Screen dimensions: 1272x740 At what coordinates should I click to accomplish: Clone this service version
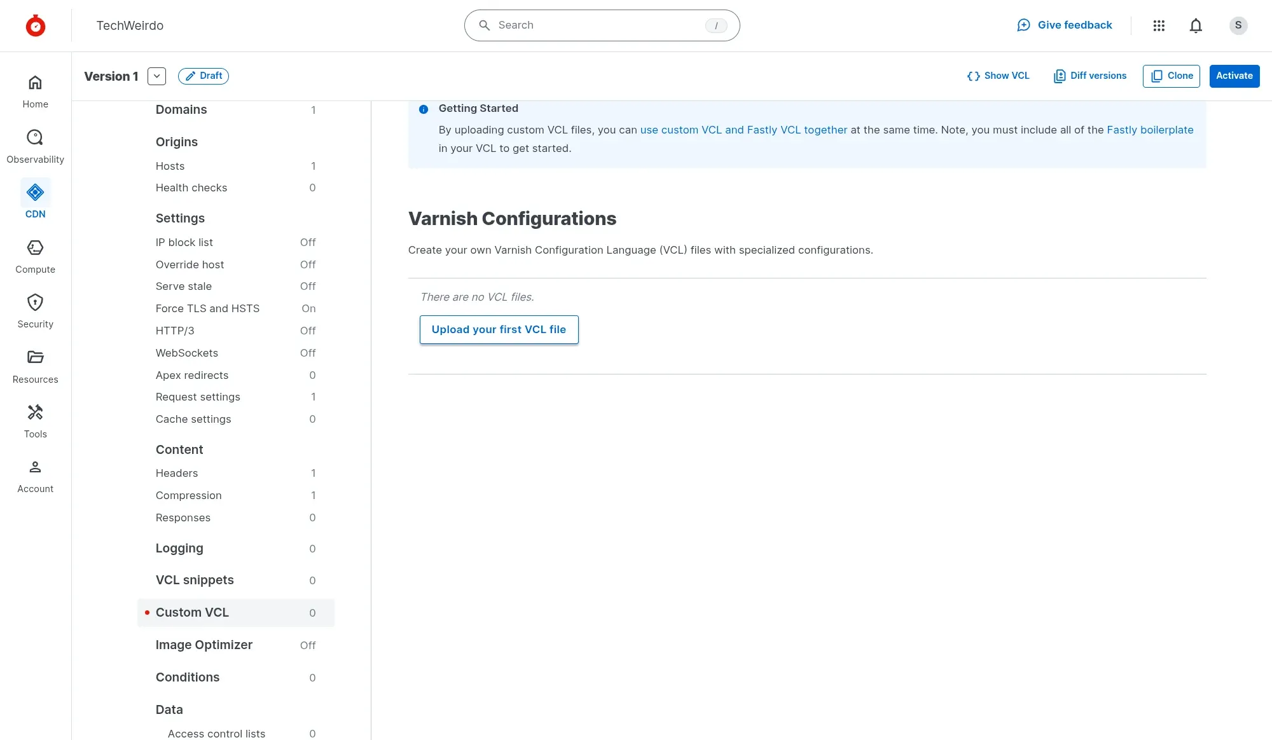tap(1172, 76)
